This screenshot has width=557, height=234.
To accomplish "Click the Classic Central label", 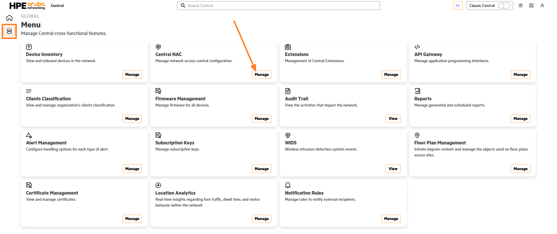I will 482,6.
